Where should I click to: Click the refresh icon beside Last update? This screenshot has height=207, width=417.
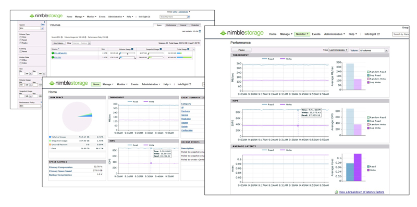coord(200,31)
